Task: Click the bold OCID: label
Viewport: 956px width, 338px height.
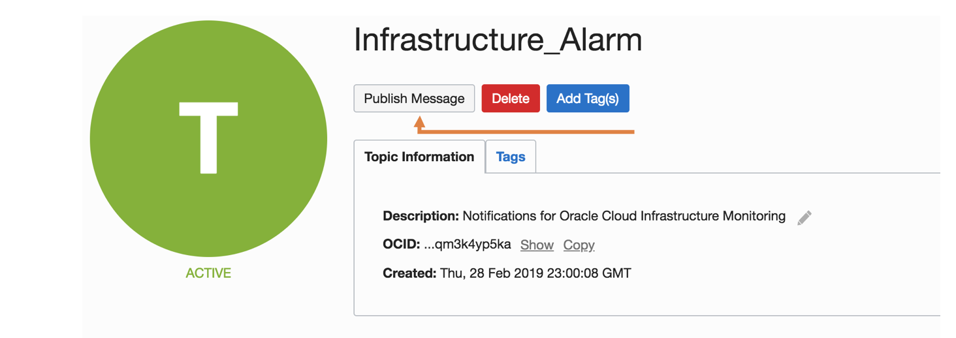Action: pos(401,245)
